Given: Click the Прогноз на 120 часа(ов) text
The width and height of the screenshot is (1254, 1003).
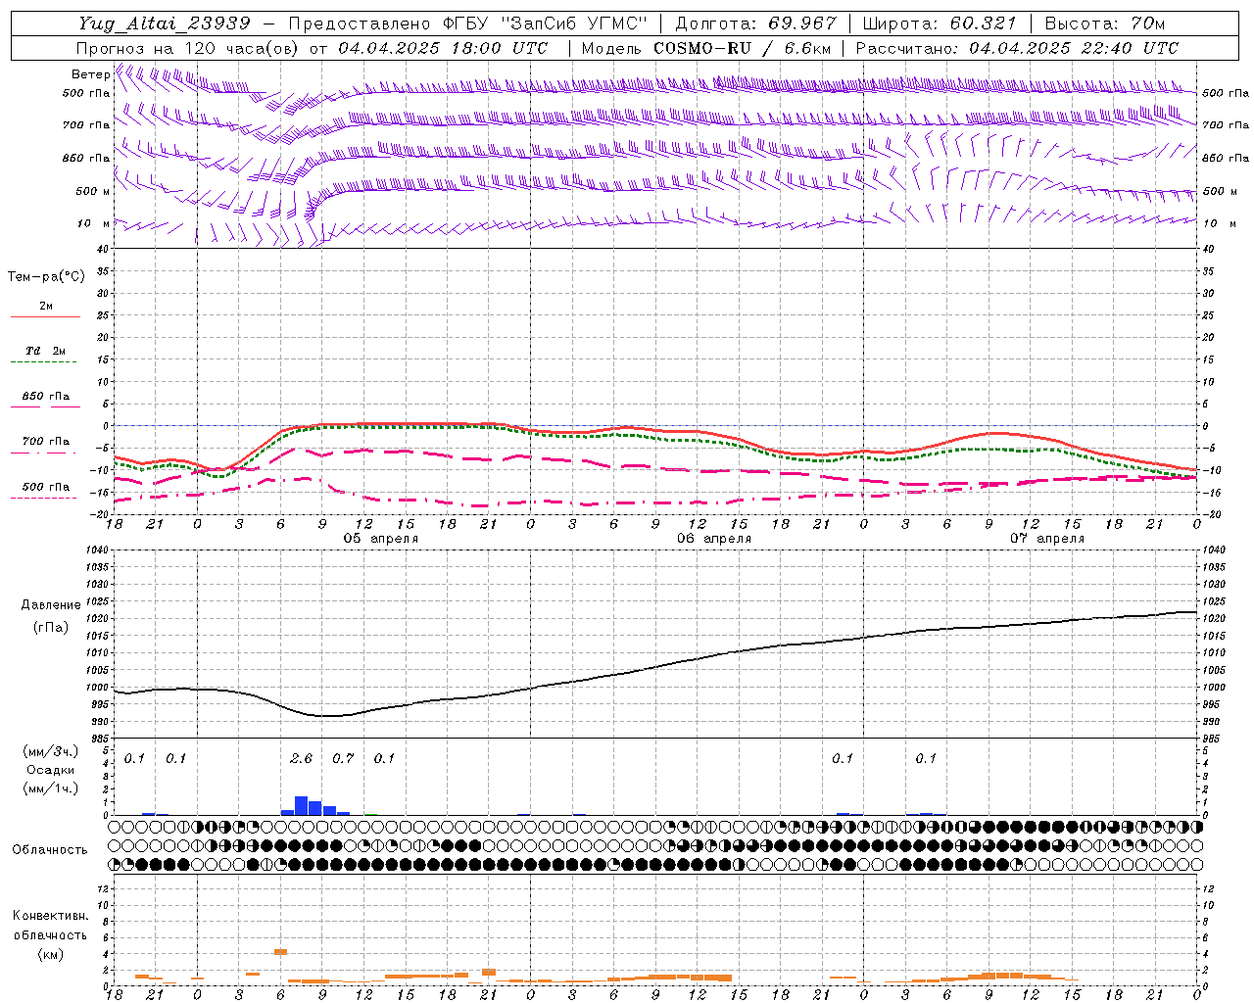Looking at the screenshot, I should pyautogui.click(x=189, y=47).
